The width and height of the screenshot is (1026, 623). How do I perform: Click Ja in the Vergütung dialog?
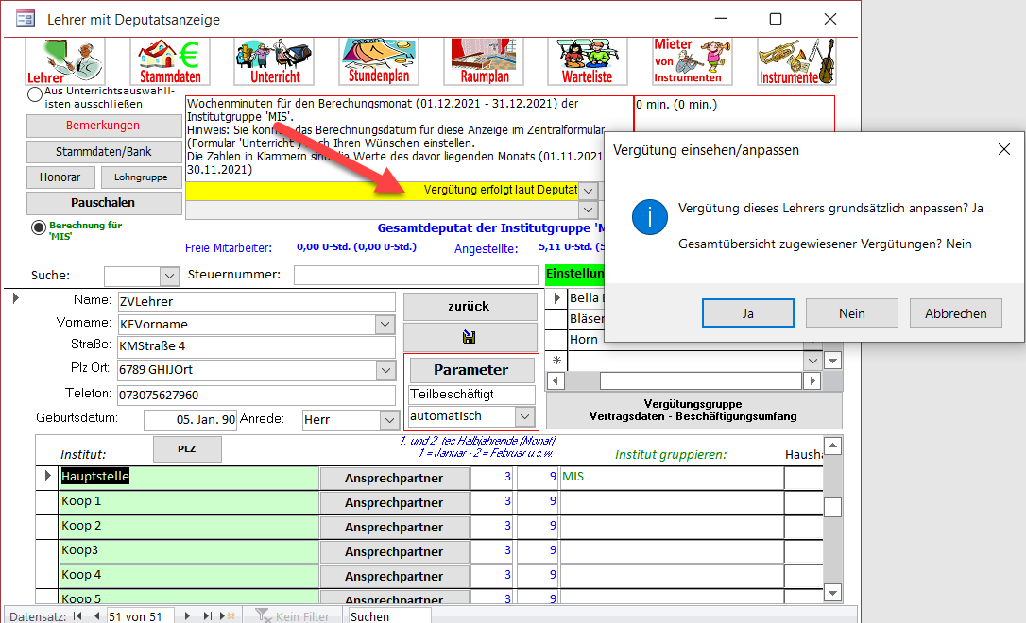click(747, 313)
